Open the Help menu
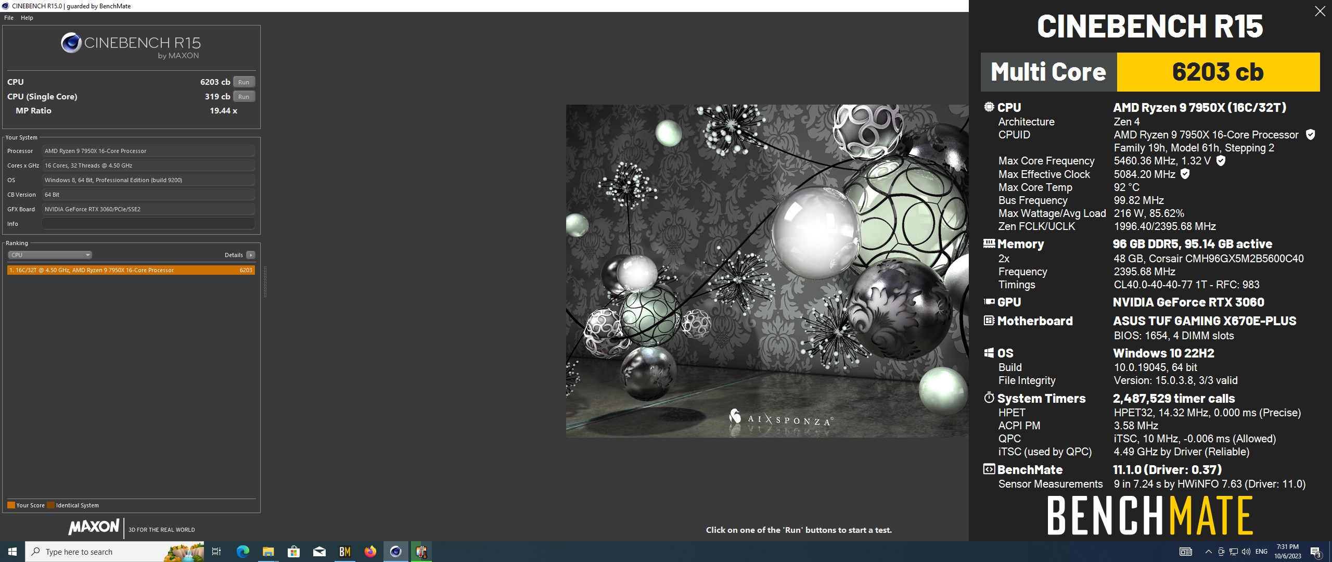This screenshot has height=562, width=1332. pos(27,18)
